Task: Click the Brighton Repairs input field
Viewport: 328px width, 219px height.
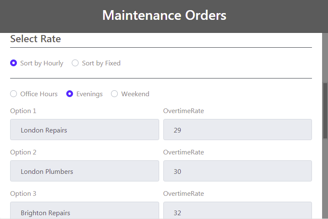Action: 84,211
